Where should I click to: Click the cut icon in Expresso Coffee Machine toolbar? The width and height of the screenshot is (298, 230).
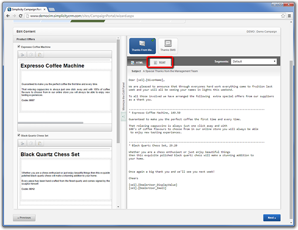pyautogui.click(x=22, y=55)
